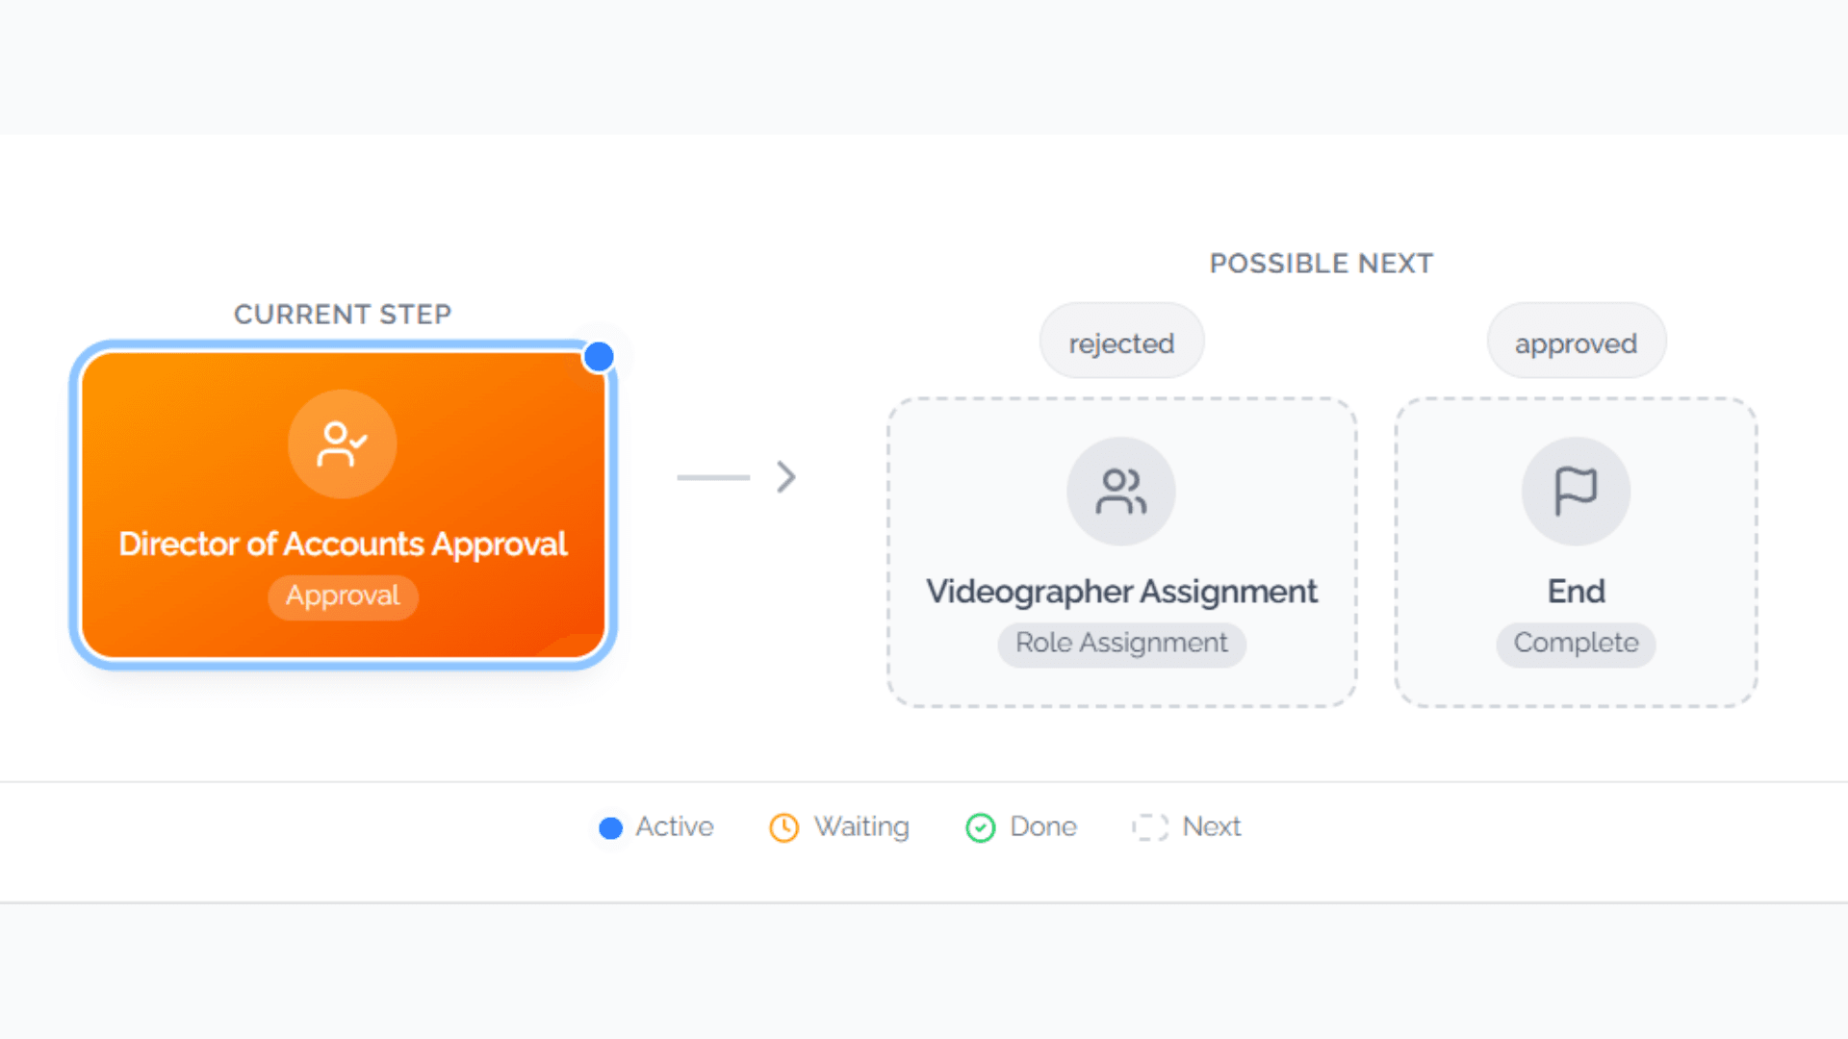
Task: Select the approved transition pill
Action: pos(1576,342)
